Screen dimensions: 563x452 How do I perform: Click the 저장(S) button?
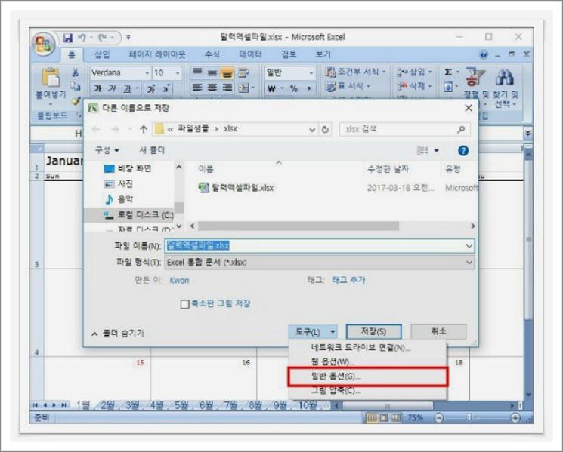(x=374, y=331)
